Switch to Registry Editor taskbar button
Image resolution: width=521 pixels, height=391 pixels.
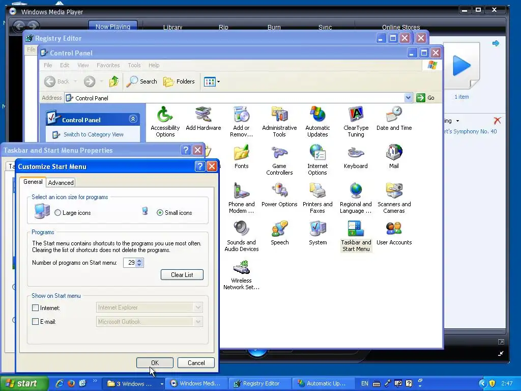coord(261,384)
